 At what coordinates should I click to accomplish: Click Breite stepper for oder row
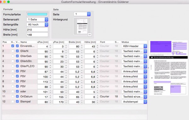click(82, 92)
